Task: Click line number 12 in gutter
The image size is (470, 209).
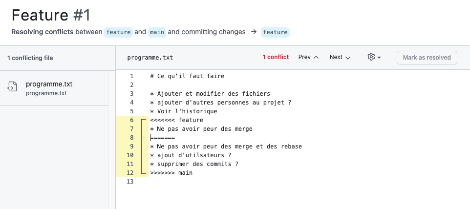Action: point(130,173)
